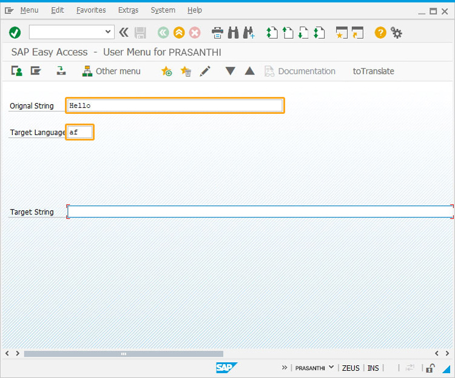Click the Documentation button
This screenshot has height=378, width=455.
click(x=300, y=71)
